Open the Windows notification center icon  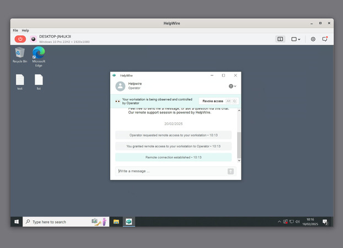[x=325, y=222]
